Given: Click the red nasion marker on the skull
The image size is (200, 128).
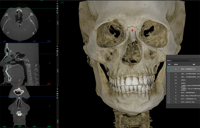Looking at the screenshot, I should tap(132, 31).
